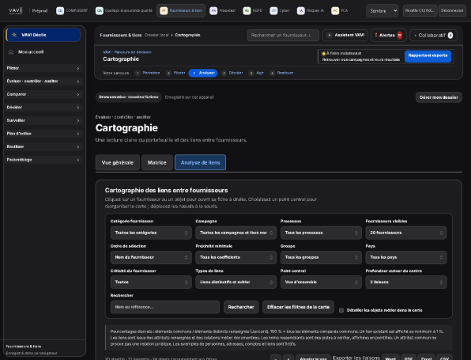Image resolution: width=471 pixels, height=360 pixels.
Task: Expand the Restituer sidebar section
Action: click(x=43, y=146)
